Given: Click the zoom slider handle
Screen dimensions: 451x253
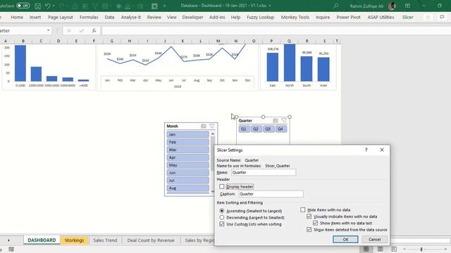Looking at the screenshot, I should point(421,249).
